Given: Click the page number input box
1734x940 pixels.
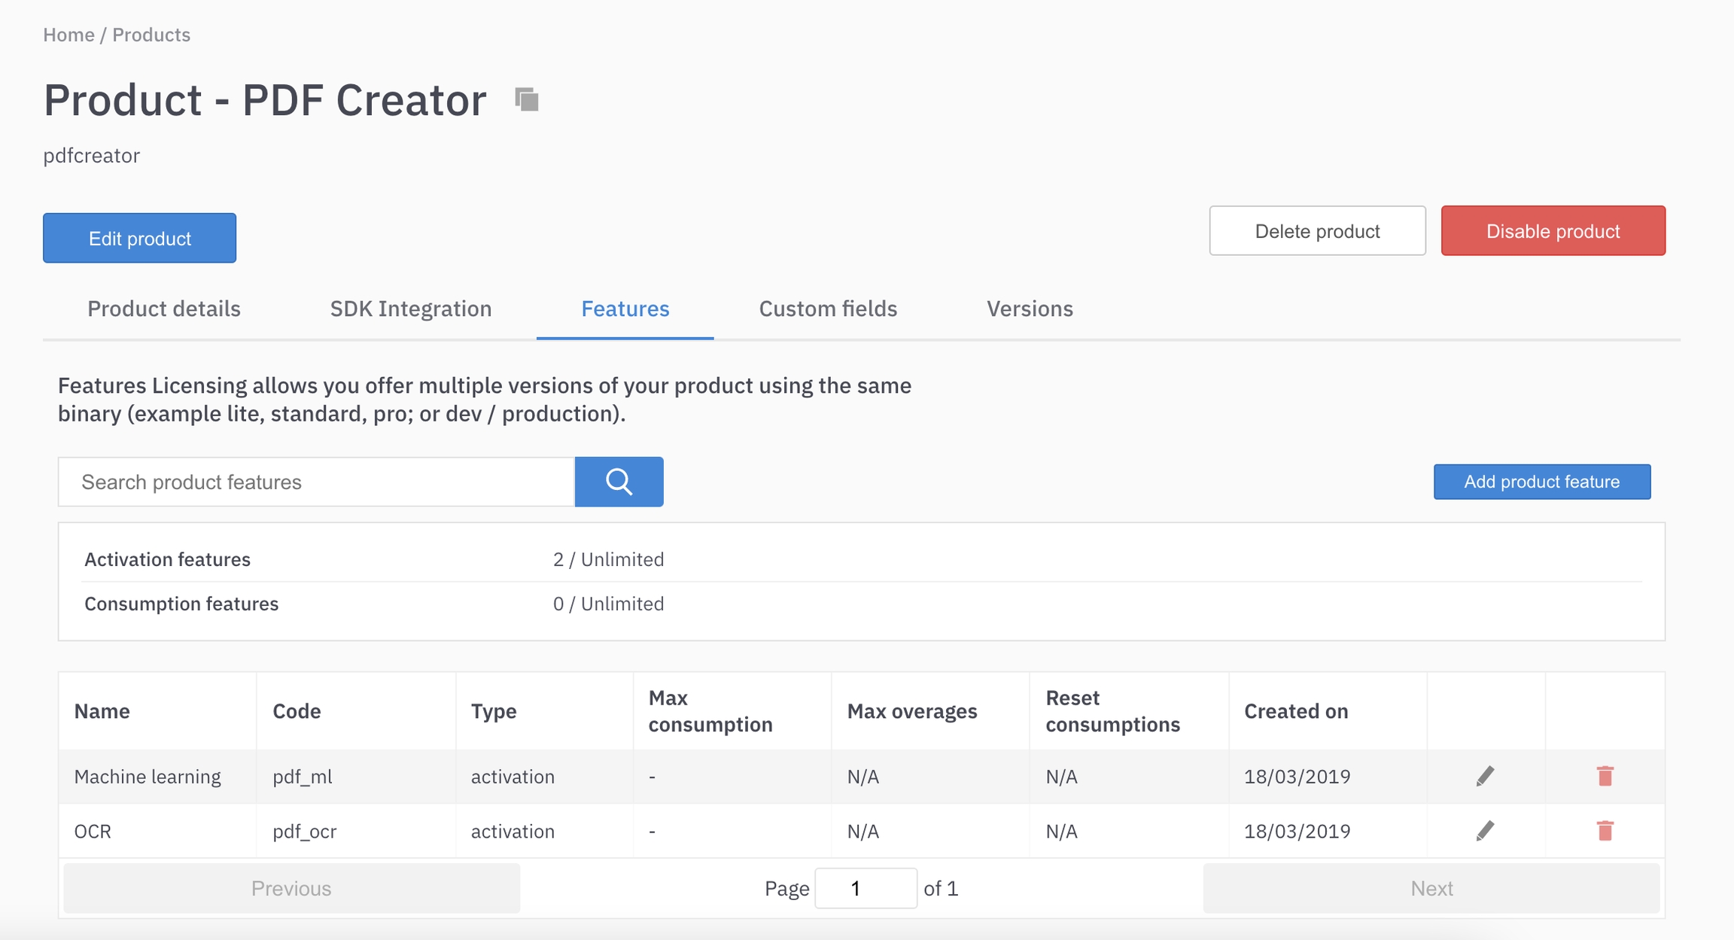Looking at the screenshot, I should tap(865, 888).
